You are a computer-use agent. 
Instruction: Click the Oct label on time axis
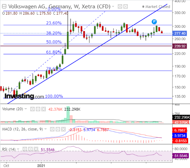pos(6,166)
